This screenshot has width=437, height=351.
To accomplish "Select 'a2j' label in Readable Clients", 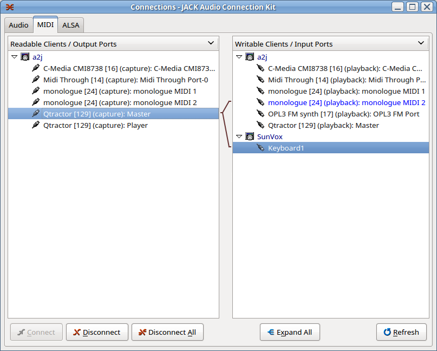I will click(37, 57).
